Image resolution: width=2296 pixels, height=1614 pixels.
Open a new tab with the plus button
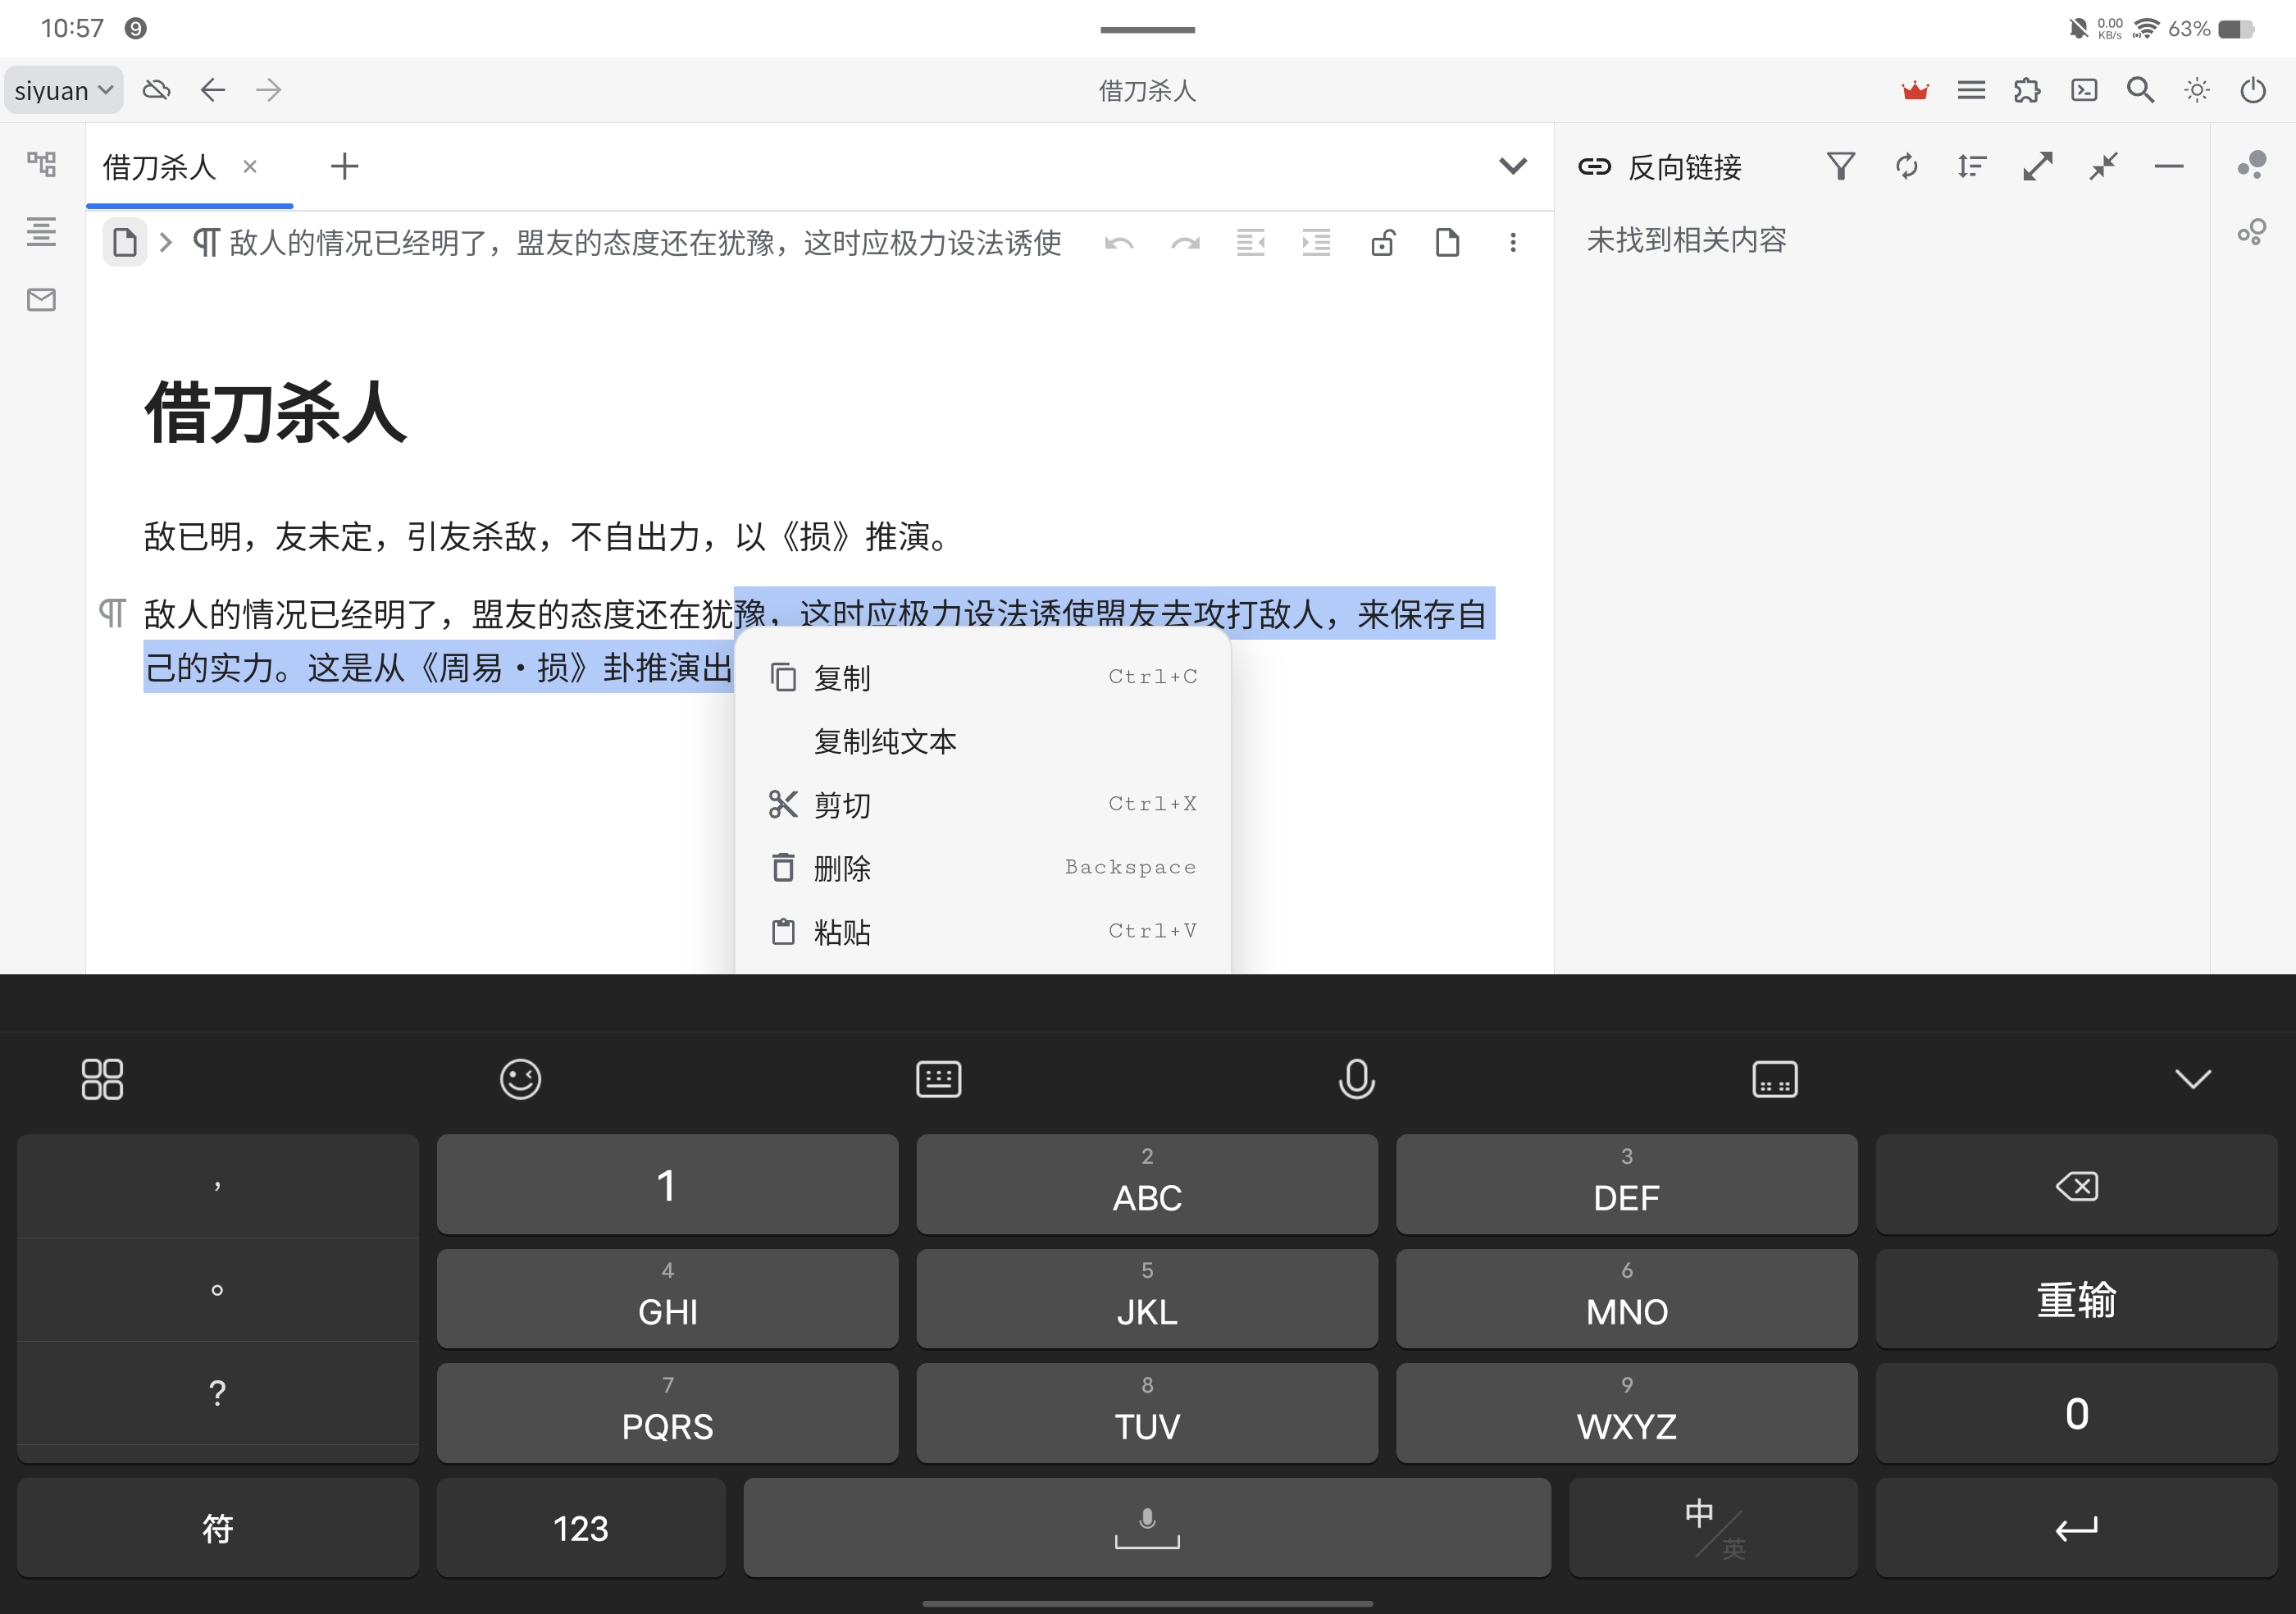click(x=344, y=166)
